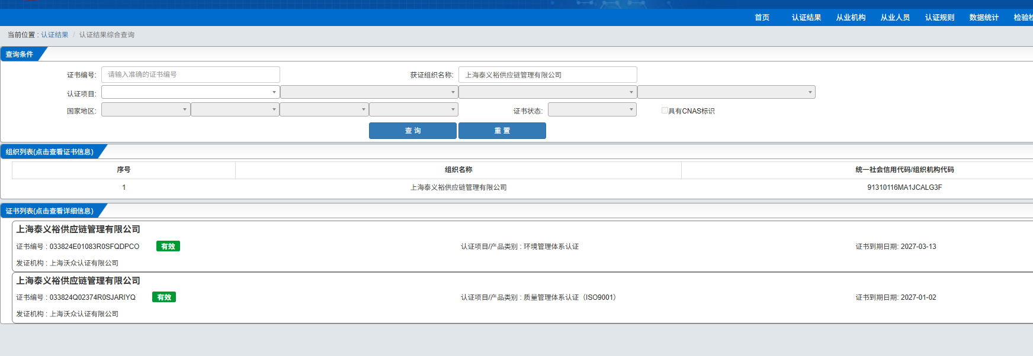Open the fourth 国家地区 dropdown
This screenshot has width=1033, height=356.
(413, 109)
